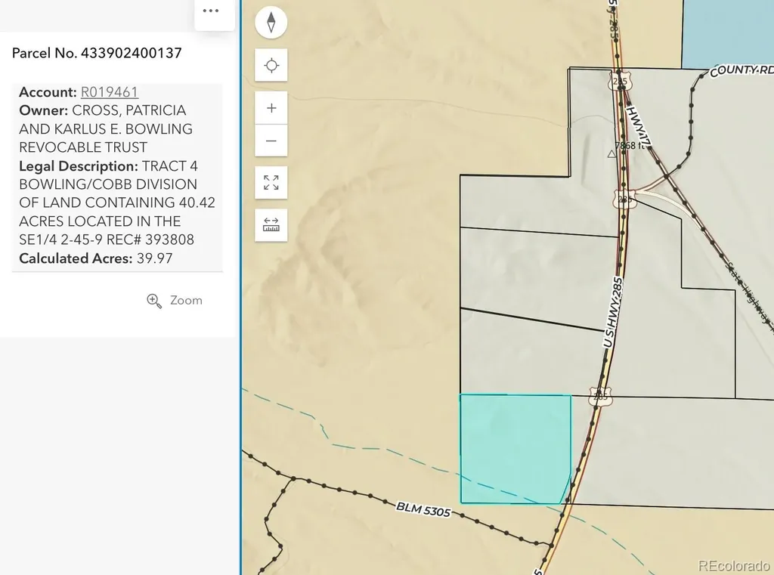Click the lower US 285 highway shield
Image resolution: width=774 pixels, height=575 pixels.
point(600,397)
